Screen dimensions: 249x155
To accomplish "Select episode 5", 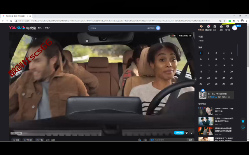I will click(231, 53).
